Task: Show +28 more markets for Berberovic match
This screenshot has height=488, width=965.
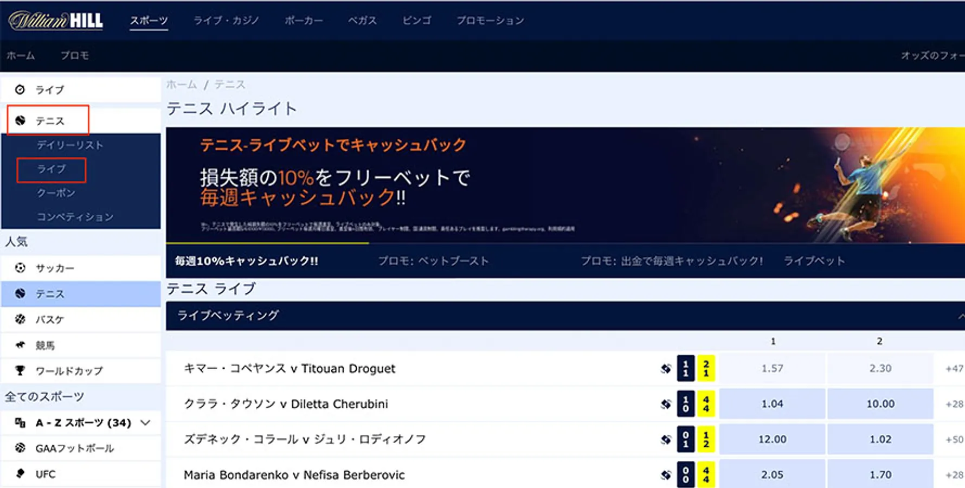Action: coord(954,475)
